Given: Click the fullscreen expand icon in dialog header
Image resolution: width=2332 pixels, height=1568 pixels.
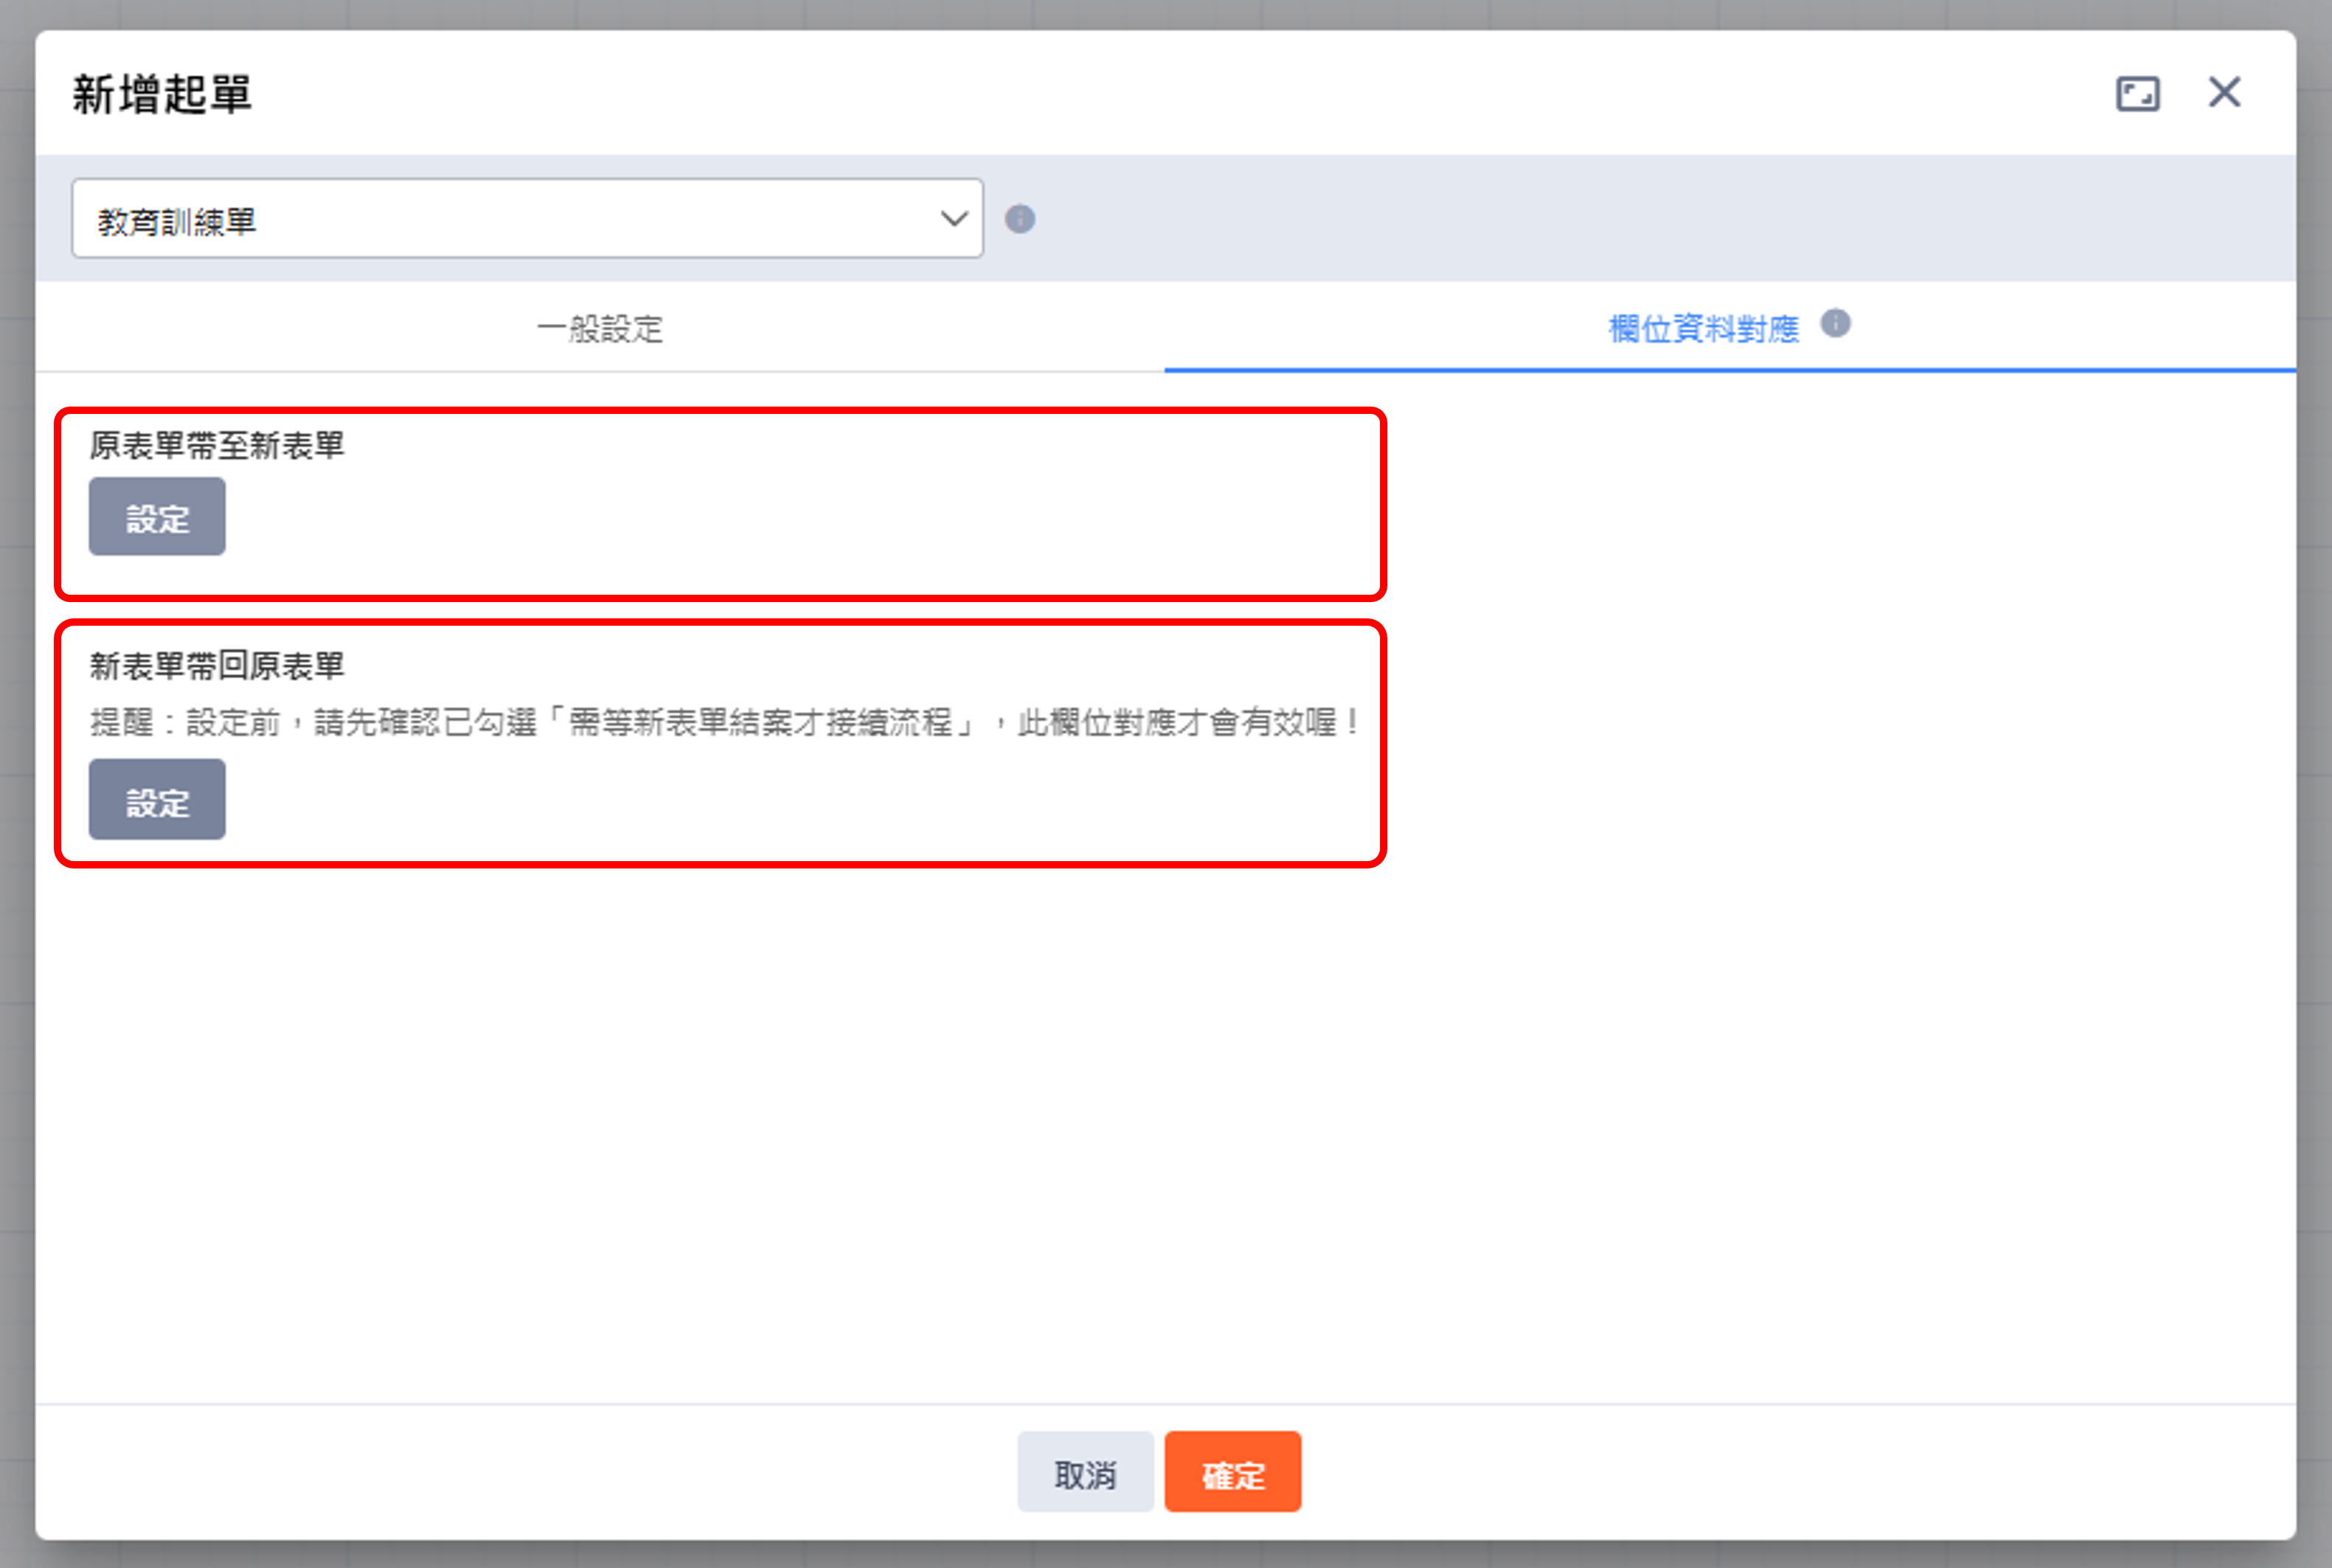Looking at the screenshot, I should [2137, 94].
